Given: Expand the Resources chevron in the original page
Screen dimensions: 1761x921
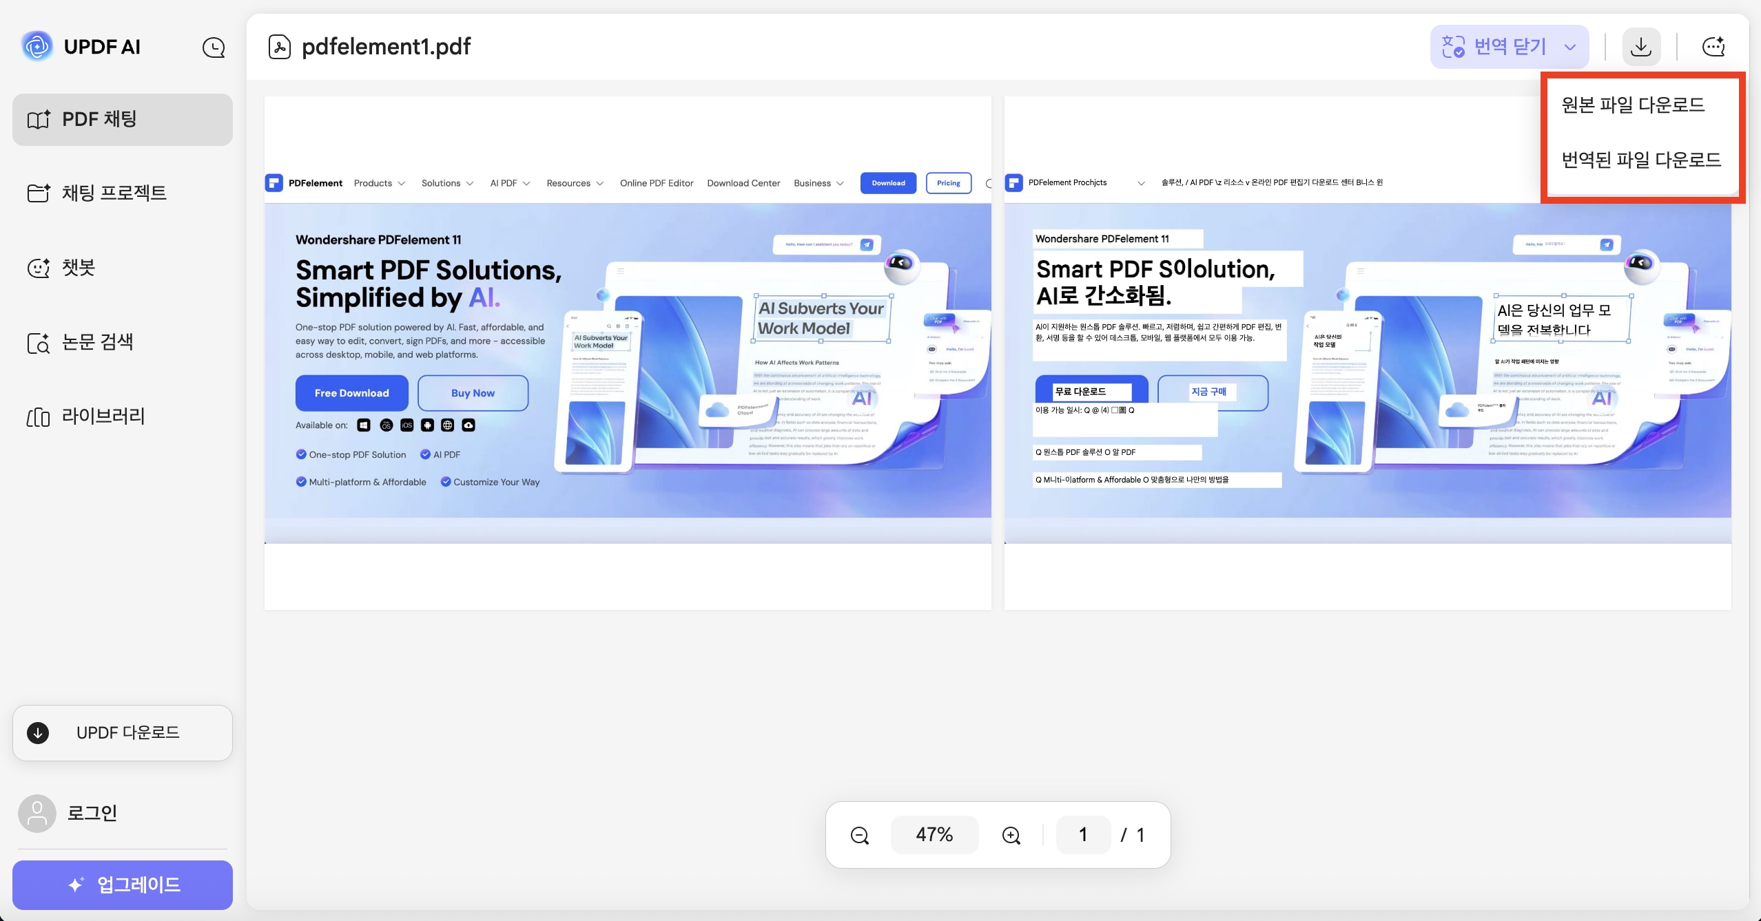Looking at the screenshot, I should point(600,183).
